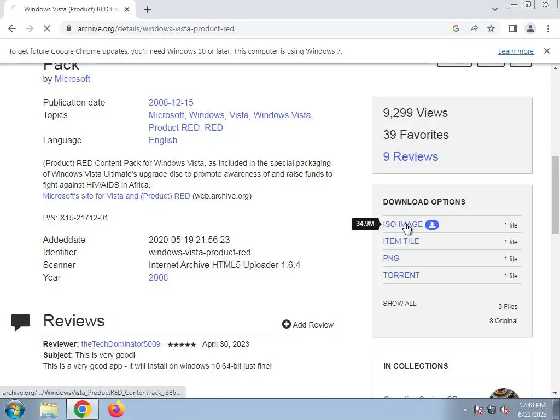Open Firefox from the taskbar
Viewport: 560px width, 420px height.
tap(116, 409)
